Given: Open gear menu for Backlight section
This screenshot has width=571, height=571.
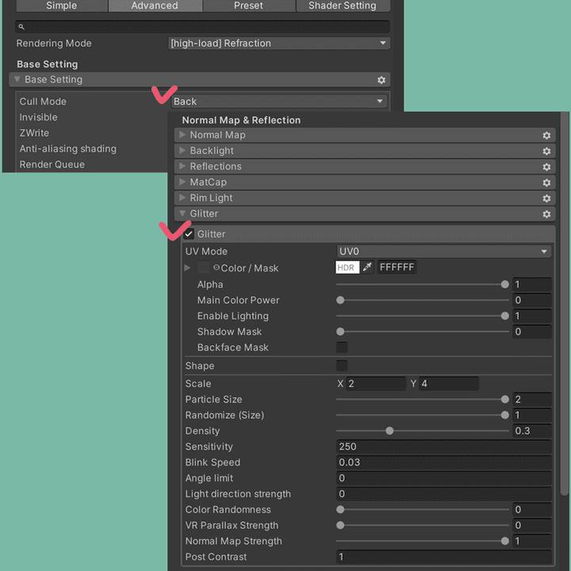Looking at the screenshot, I should (546, 151).
